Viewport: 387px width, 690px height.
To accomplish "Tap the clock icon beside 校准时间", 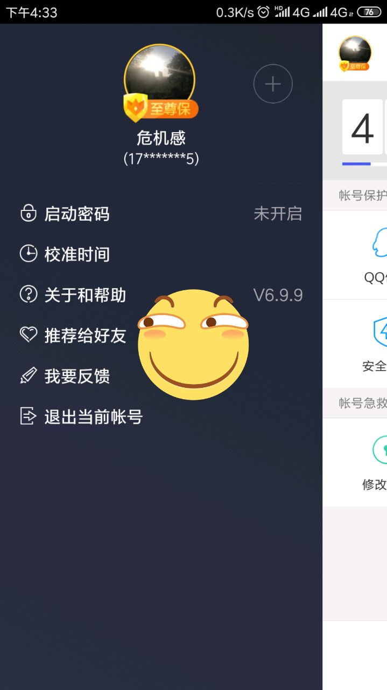I will (28, 254).
